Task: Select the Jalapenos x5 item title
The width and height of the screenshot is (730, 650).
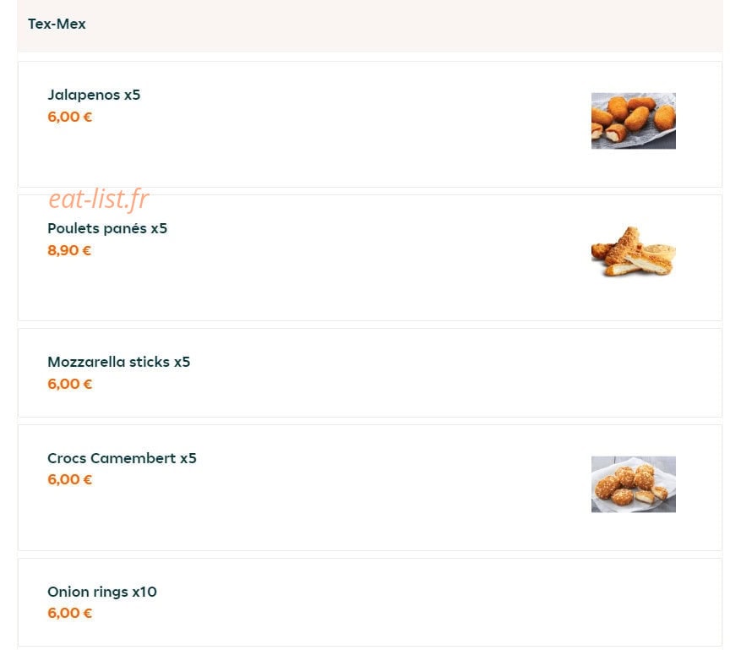Action: coord(94,95)
